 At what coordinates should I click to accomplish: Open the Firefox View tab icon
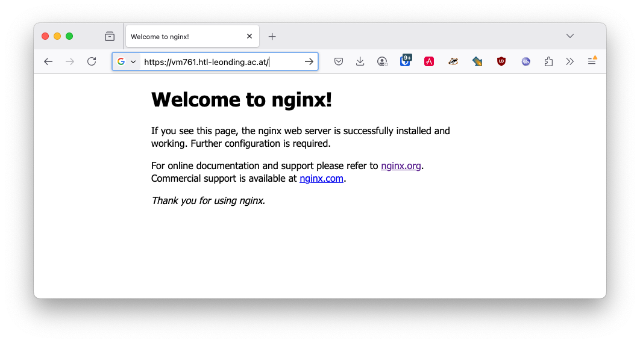pyautogui.click(x=110, y=36)
